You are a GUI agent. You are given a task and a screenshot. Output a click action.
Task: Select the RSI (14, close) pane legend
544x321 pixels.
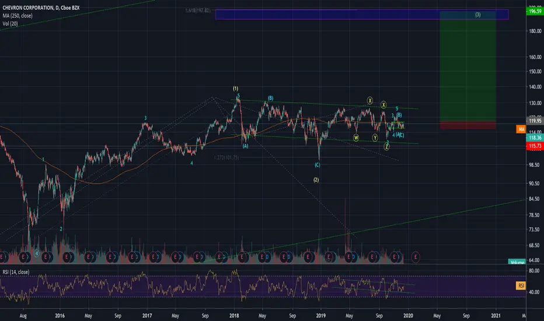click(x=16, y=272)
